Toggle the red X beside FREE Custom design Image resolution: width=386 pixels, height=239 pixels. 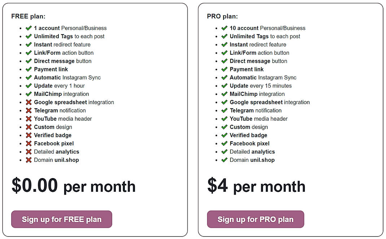point(28,127)
